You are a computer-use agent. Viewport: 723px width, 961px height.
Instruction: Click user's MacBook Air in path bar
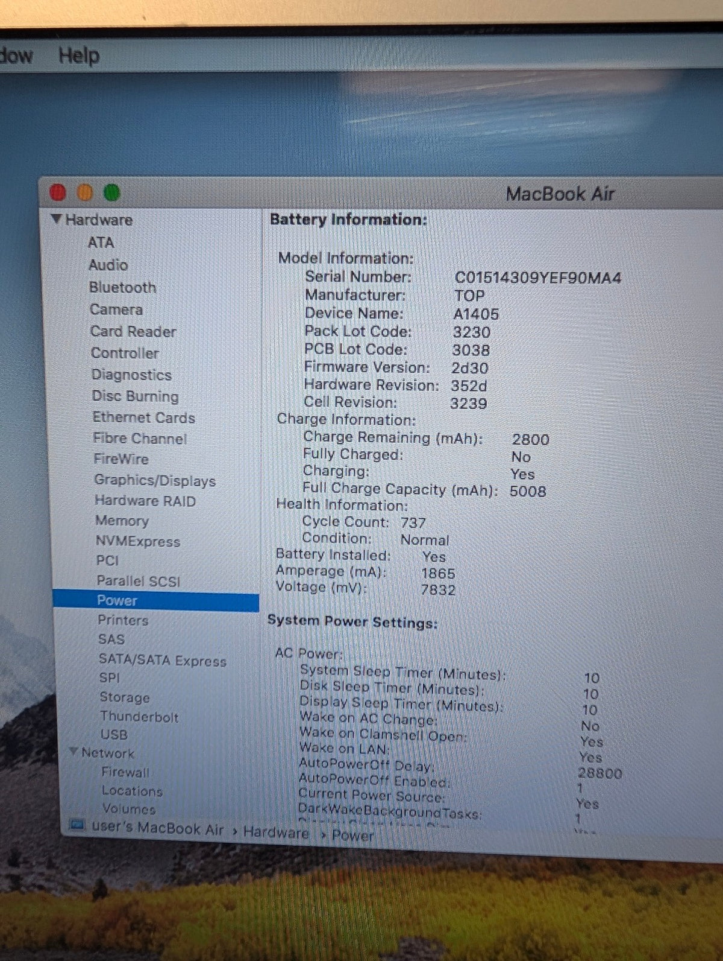click(x=157, y=829)
